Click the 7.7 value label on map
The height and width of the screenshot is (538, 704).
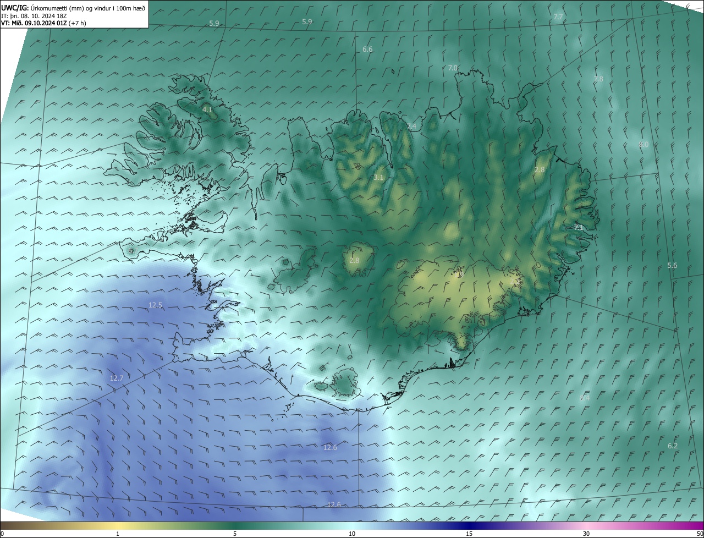click(558, 17)
